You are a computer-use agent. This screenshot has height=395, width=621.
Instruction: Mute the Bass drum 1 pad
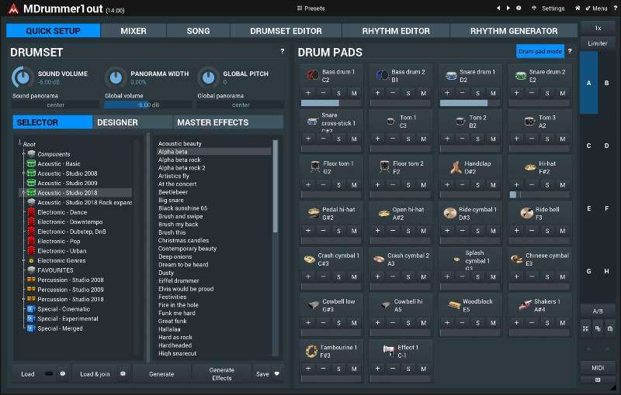coord(354,93)
